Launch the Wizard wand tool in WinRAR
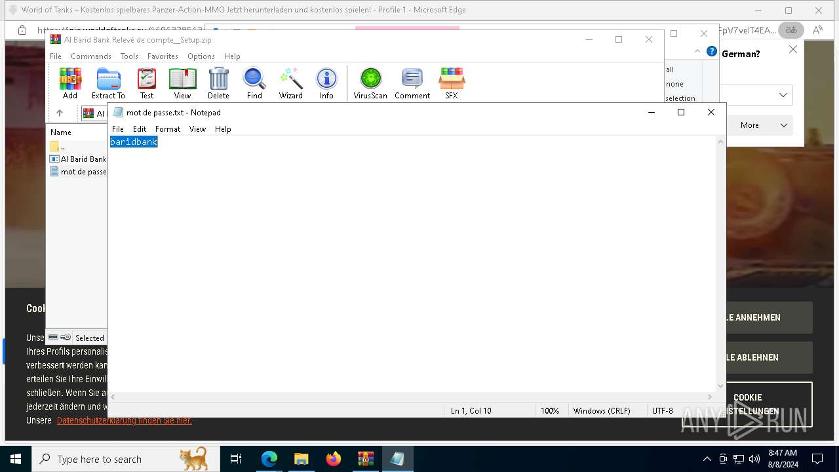This screenshot has width=839, height=472. [x=290, y=83]
